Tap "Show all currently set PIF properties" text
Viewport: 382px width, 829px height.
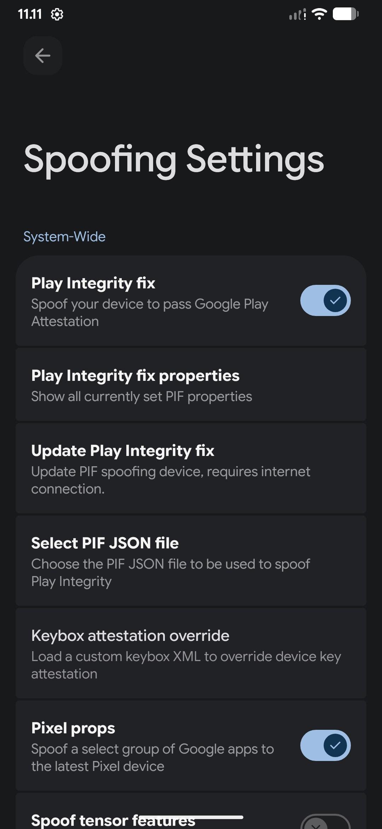(141, 397)
